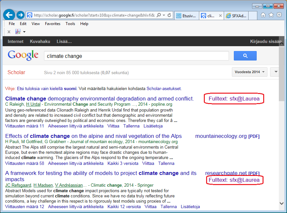Open researchgate.net [PDF] link
Image resolution: width=287 pixels, height=213 pixels.
click(232, 173)
